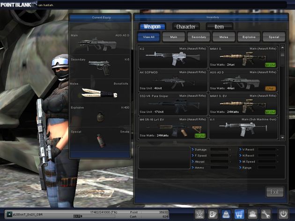Screen dimensions: 295x221
Task: Click the inventory scroll up arrow
Action: 282,48
